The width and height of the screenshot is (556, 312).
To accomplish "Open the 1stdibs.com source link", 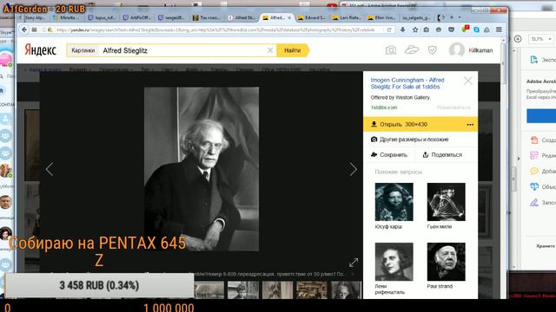I will pyautogui.click(x=384, y=107).
